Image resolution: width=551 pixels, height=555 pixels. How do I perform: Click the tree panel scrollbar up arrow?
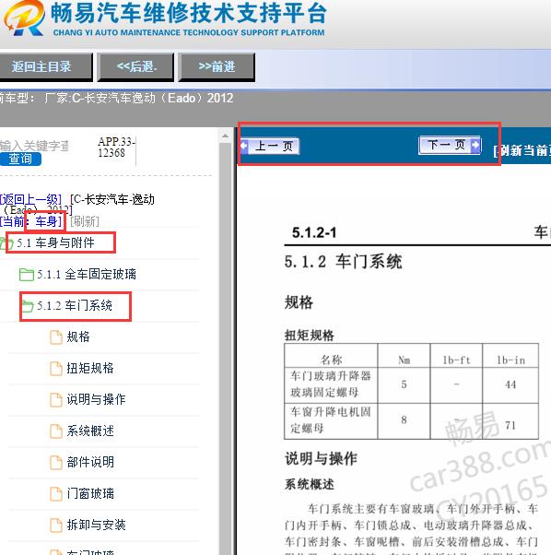click(x=225, y=136)
